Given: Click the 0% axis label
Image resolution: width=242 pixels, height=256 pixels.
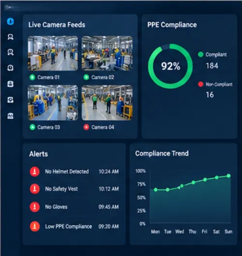Looking at the screenshot, I should (x=142, y=224).
